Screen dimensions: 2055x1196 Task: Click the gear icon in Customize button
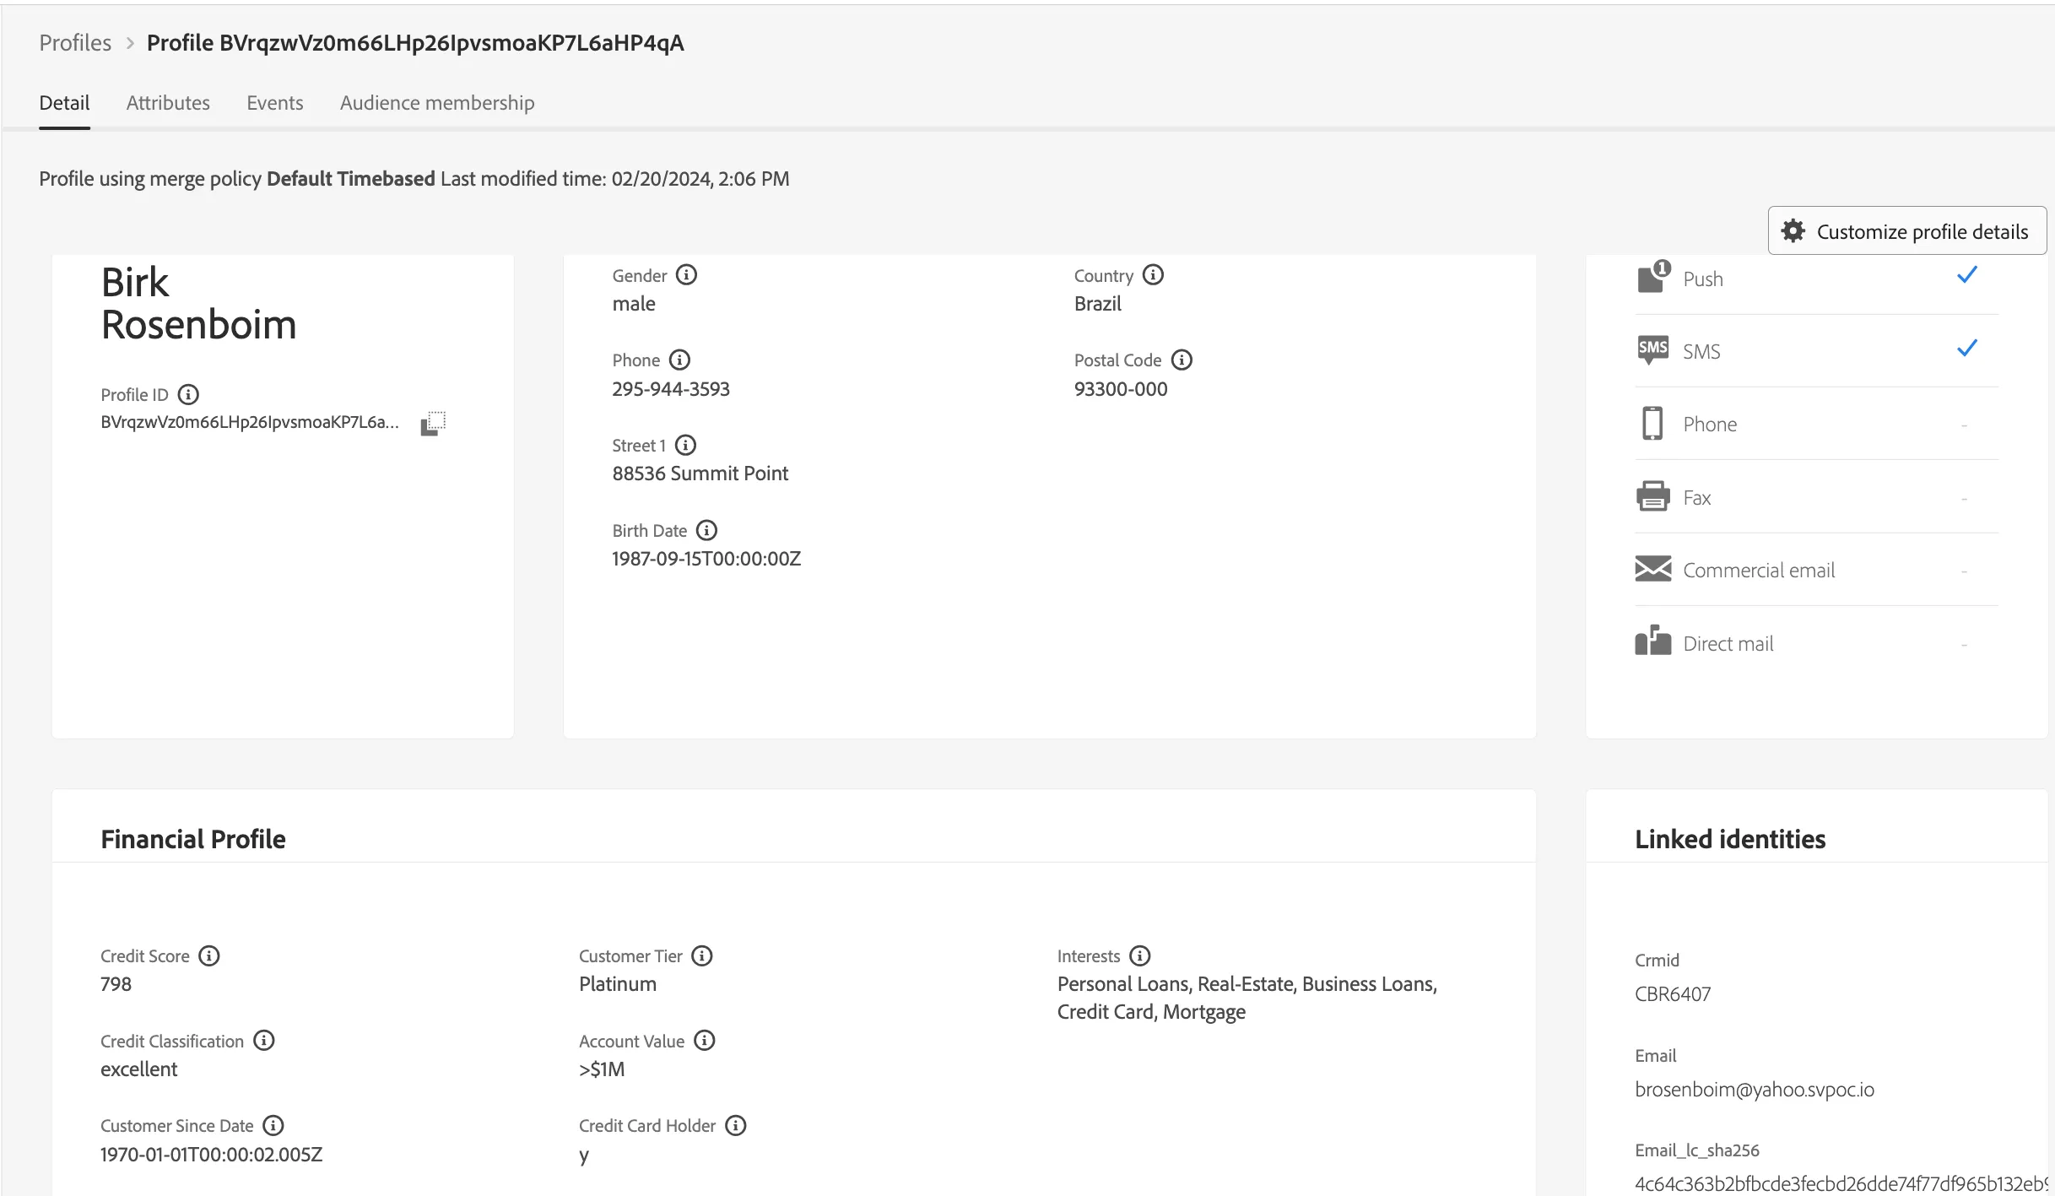1793,231
